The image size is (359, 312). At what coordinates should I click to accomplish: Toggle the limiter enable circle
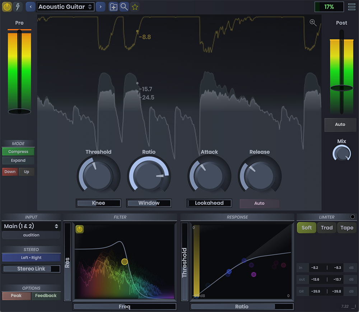pyautogui.click(x=352, y=217)
